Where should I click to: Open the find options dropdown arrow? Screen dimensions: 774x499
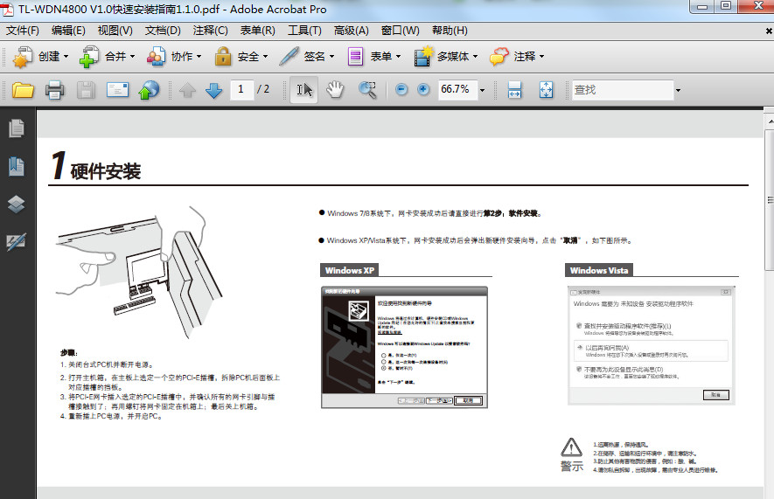679,90
